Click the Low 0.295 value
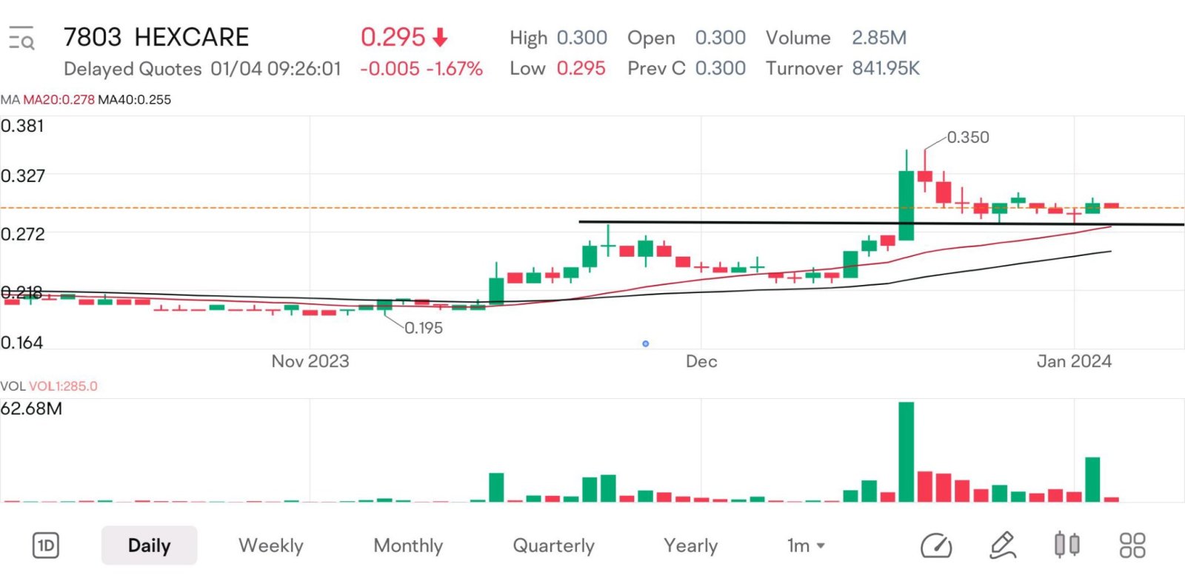The width and height of the screenshot is (1185, 578). pos(581,68)
